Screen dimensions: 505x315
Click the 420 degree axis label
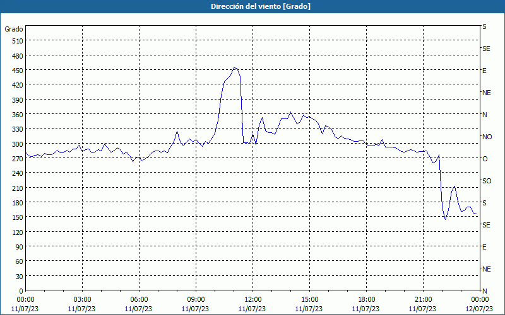(18, 85)
